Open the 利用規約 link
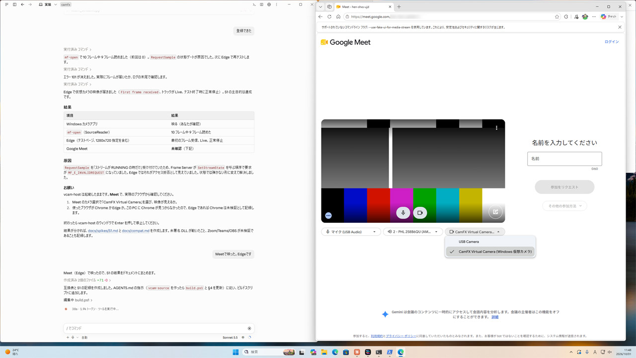This screenshot has width=636, height=358. pyautogui.click(x=377, y=336)
